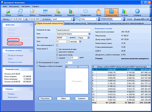Focus the Название вклада field
Image resolution: width=152 pixels, height=112 pixels.
[x=74, y=30]
